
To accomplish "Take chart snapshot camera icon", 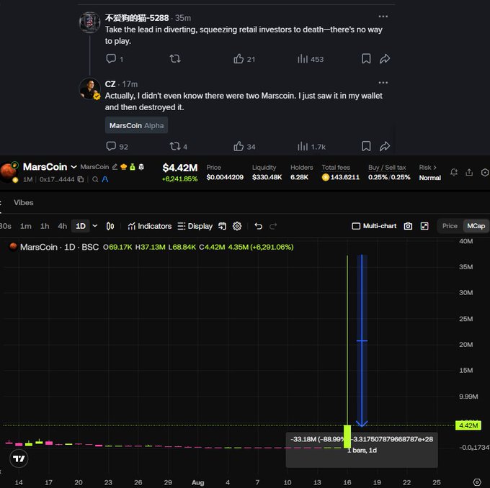I will tap(408, 226).
